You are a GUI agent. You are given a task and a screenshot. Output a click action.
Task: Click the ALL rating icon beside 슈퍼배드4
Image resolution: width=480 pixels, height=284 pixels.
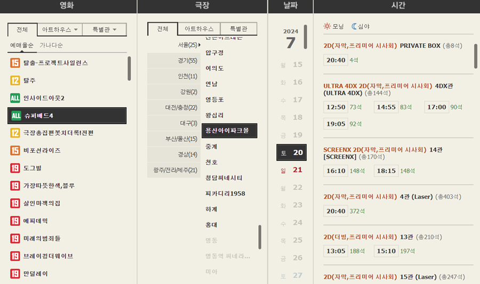pos(16,116)
